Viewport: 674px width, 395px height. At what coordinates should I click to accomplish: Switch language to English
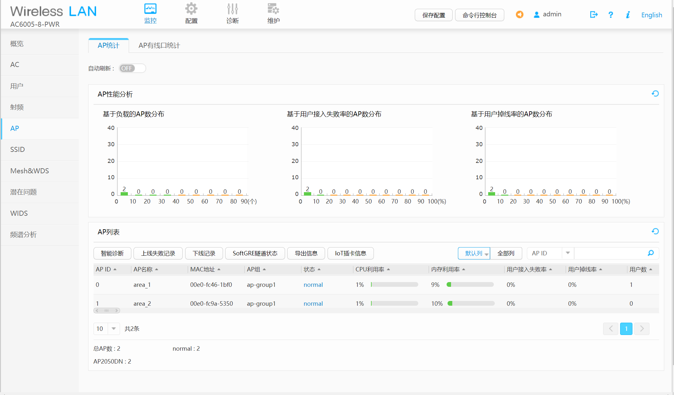coord(652,15)
